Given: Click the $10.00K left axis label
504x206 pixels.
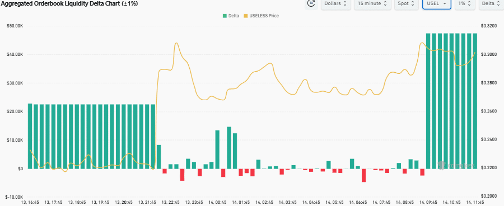Looking at the screenshot, I should 15,140.
